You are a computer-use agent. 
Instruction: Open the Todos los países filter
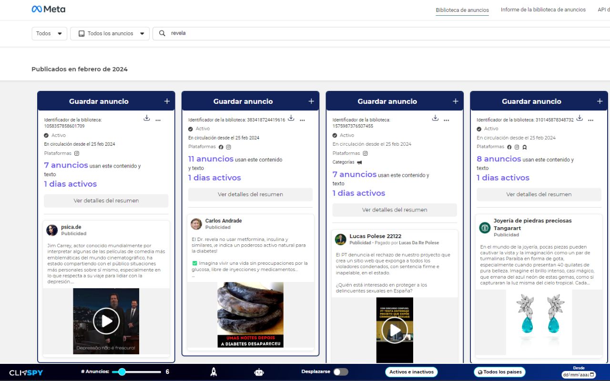499,372
